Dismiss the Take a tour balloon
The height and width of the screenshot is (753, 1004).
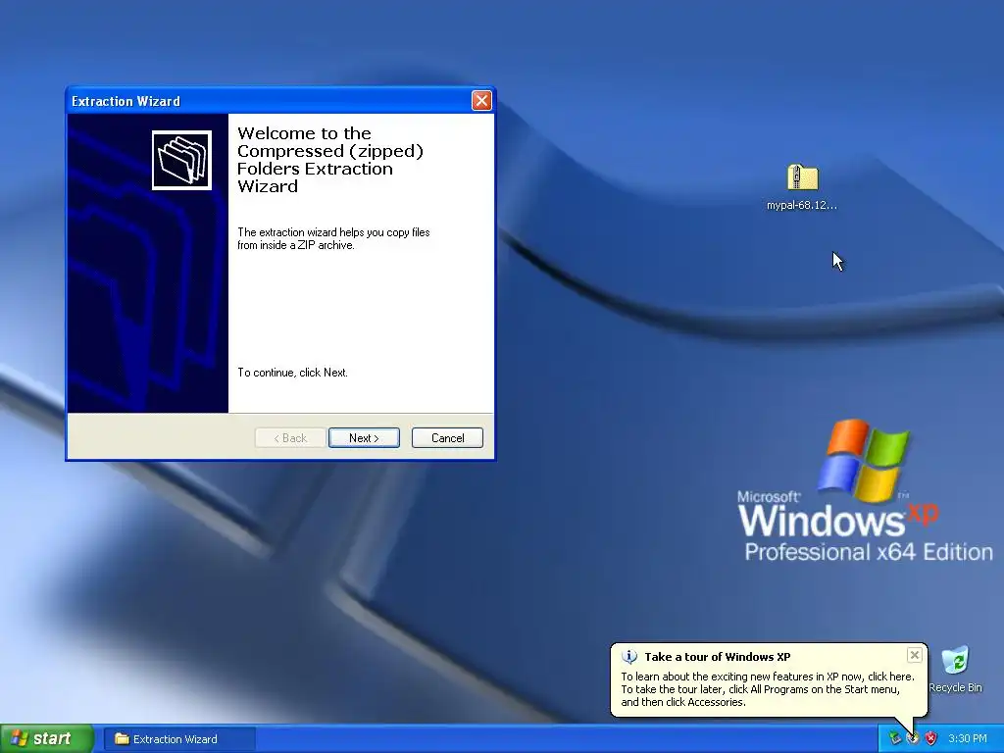(915, 655)
